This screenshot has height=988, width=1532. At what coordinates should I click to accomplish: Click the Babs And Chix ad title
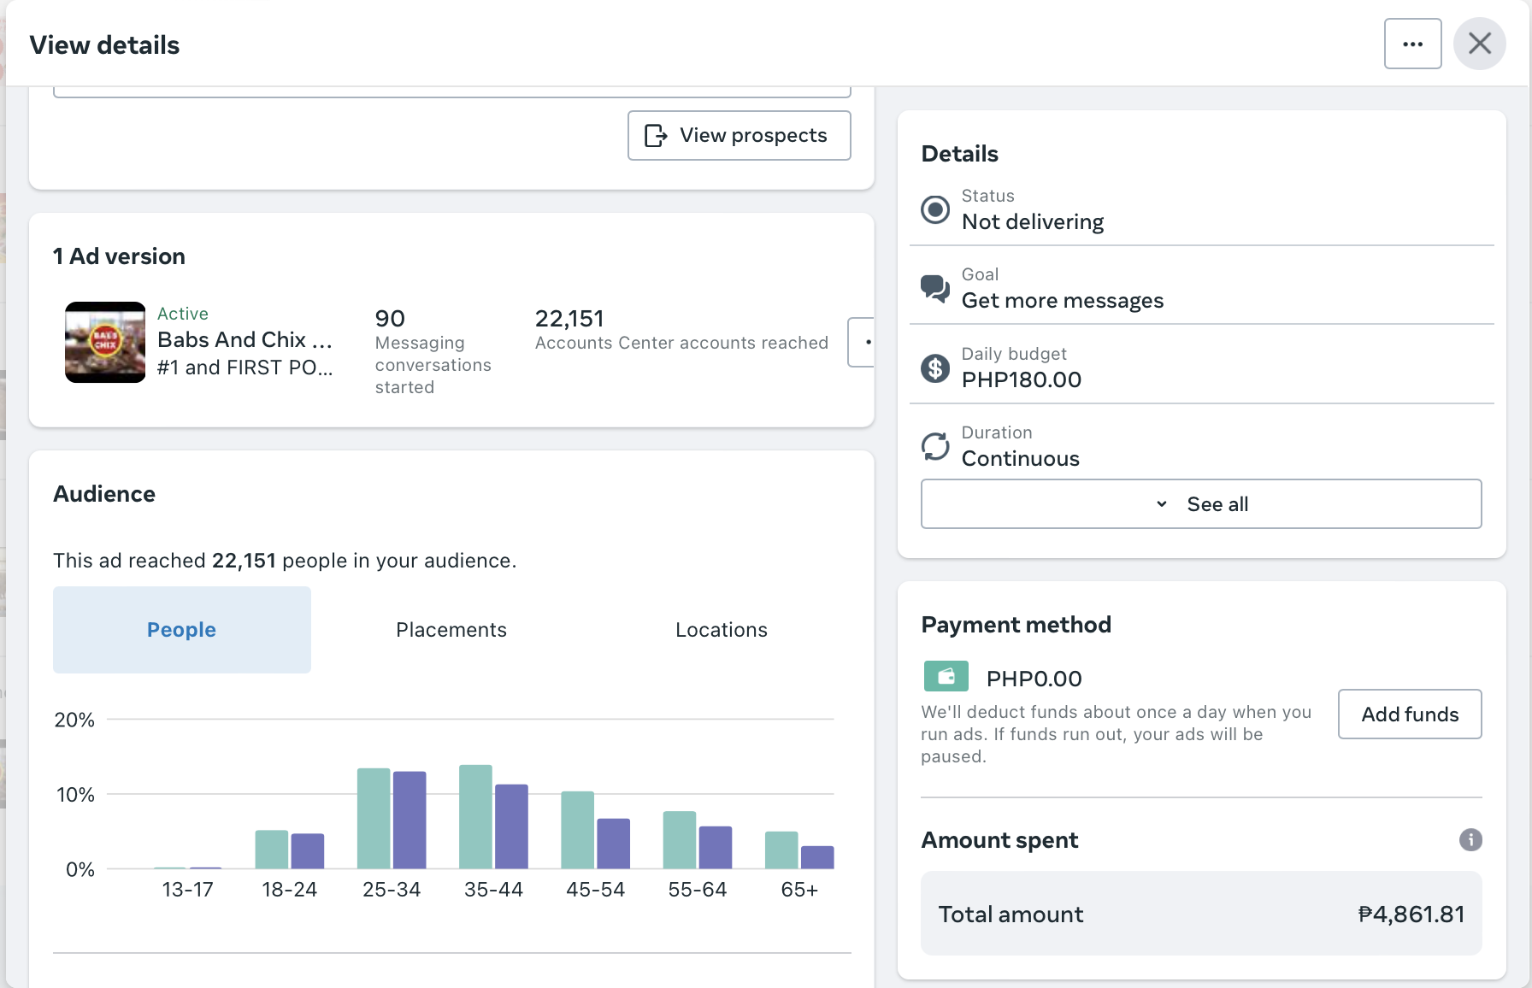pos(245,340)
